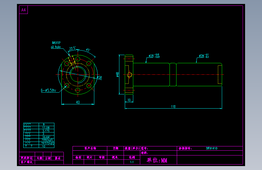The image size is (262, 170).
Task: Click the 40 width dimension
Action: 78,102
